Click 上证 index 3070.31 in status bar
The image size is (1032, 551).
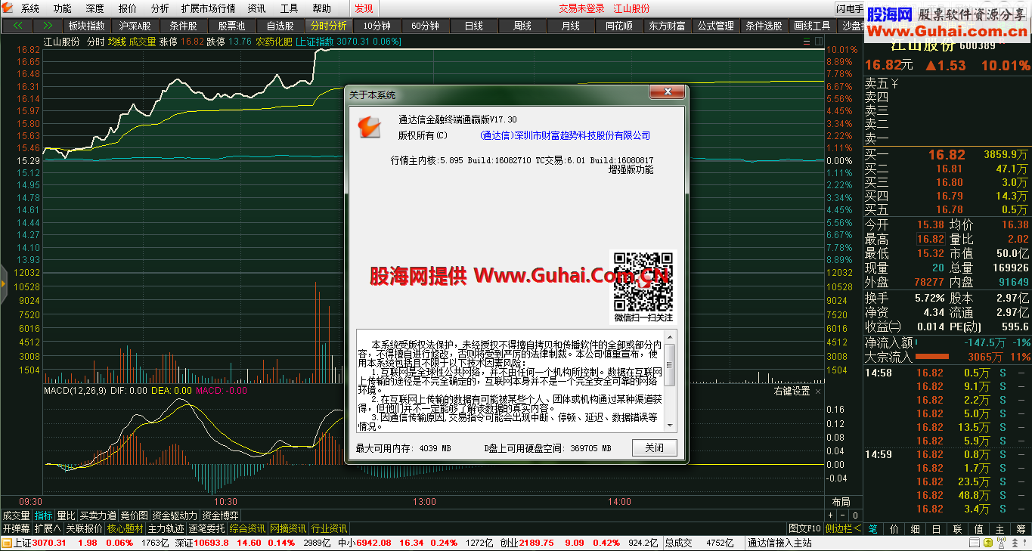pos(40,543)
